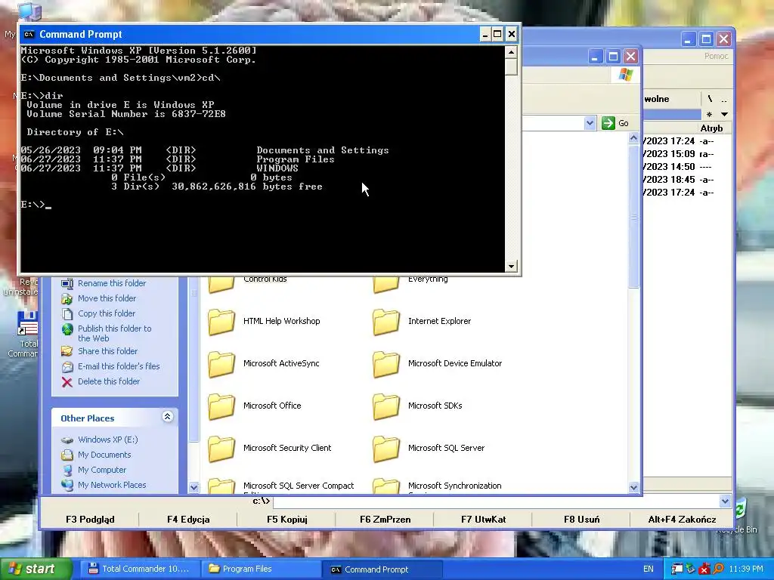Click the Explorer file list scroll-down arrow

(x=634, y=487)
